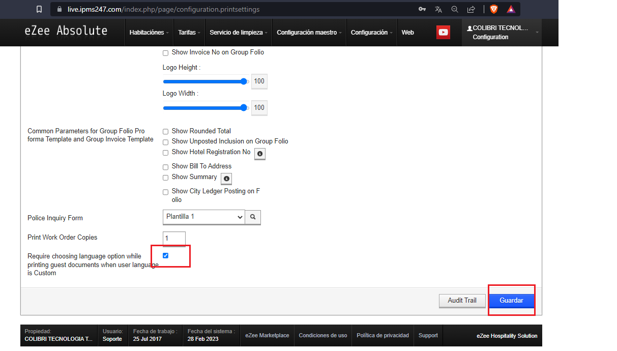Open the Configuración maestro menu

click(x=309, y=33)
